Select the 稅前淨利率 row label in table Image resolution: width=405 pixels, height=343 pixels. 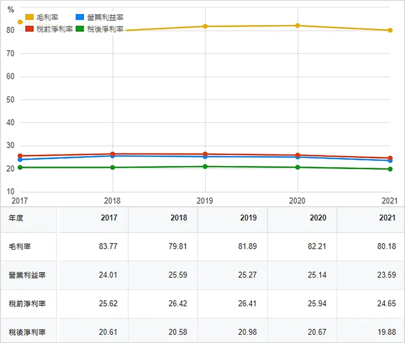pos(27,304)
